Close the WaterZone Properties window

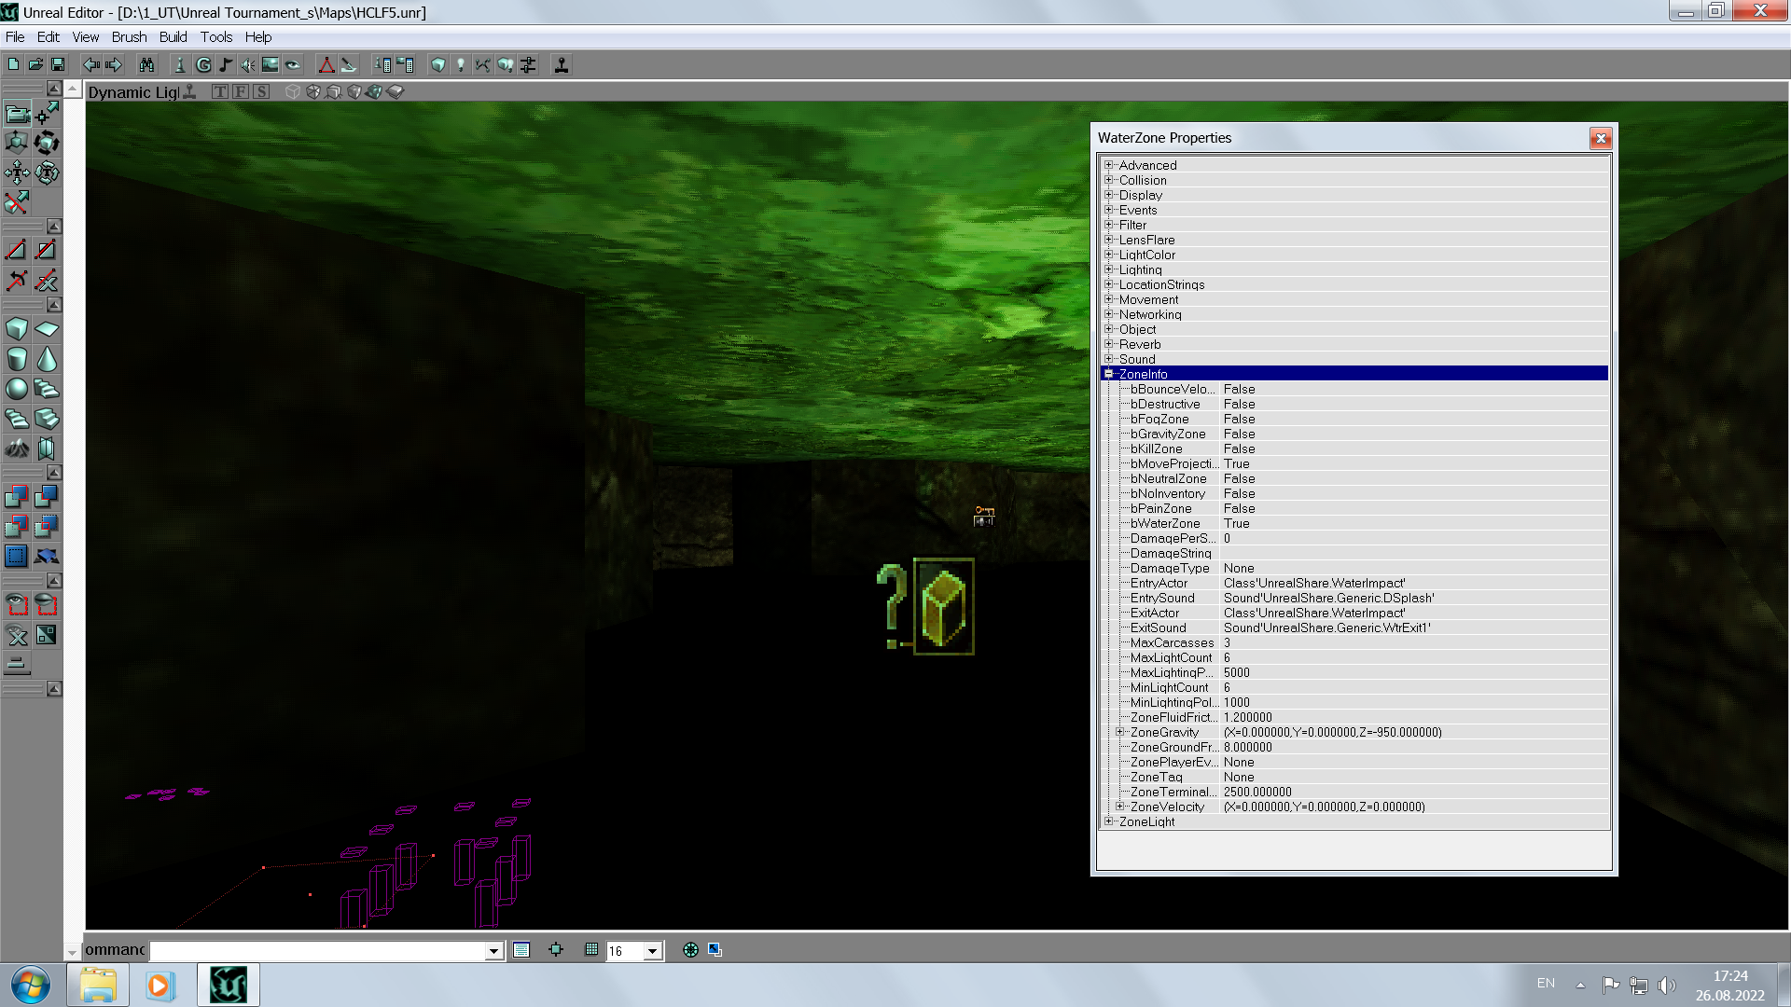tap(1601, 139)
